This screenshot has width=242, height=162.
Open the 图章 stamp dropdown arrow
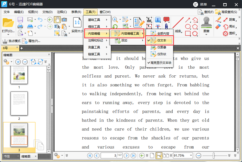click(206, 35)
